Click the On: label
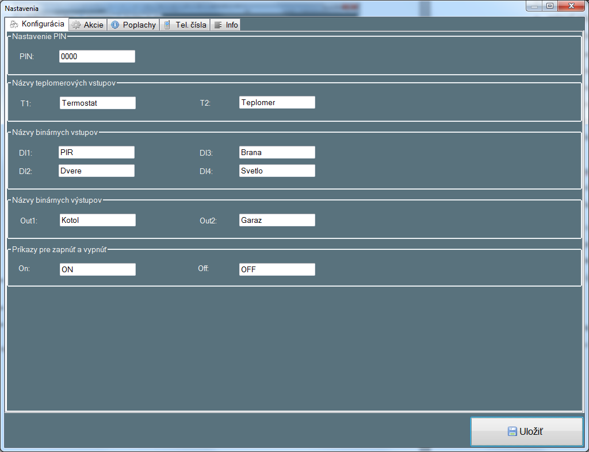589x452 pixels. click(24, 269)
